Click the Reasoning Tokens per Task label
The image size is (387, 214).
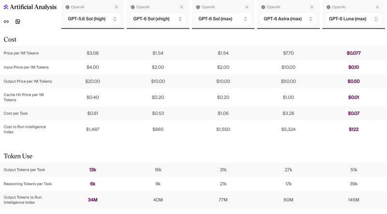pos(28,184)
